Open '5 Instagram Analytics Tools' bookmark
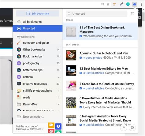The image size is (145, 136). click(x=100, y=120)
